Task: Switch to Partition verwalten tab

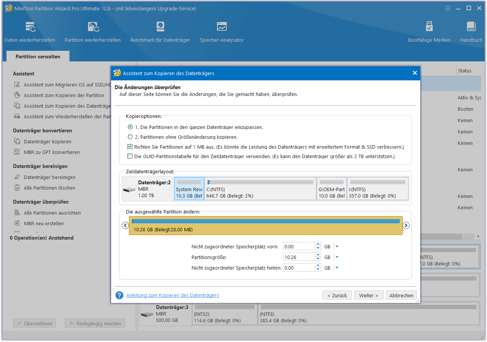Action: tap(38, 56)
